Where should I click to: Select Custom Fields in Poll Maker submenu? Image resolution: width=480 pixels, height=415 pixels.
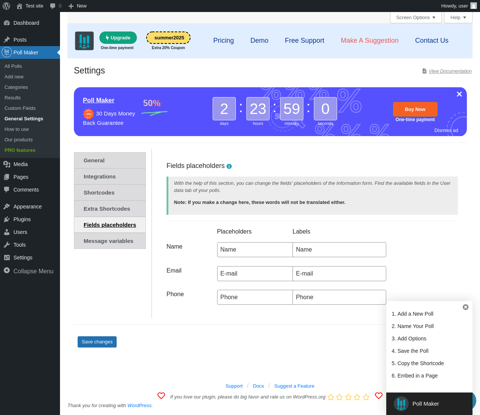point(20,108)
